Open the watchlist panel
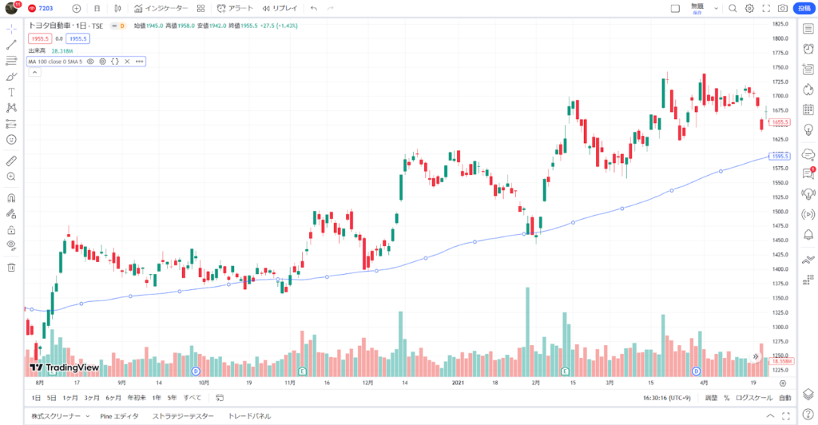 point(808,30)
